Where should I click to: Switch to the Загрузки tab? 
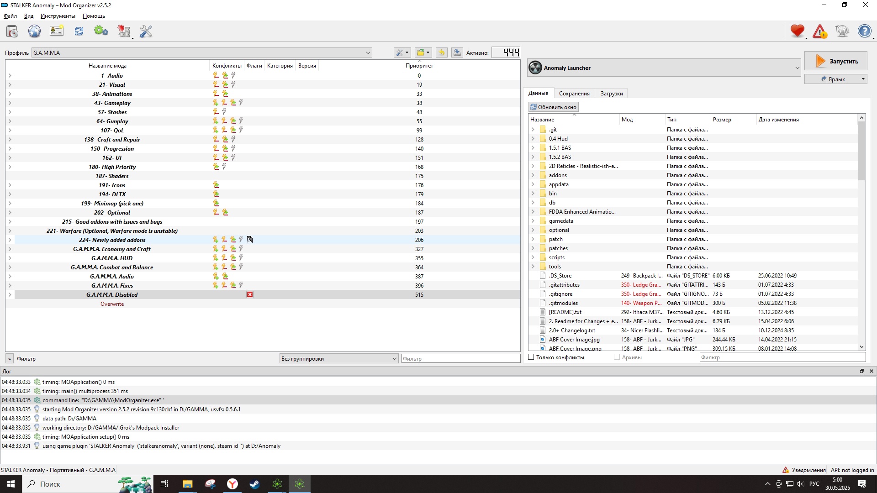pyautogui.click(x=612, y=94)
